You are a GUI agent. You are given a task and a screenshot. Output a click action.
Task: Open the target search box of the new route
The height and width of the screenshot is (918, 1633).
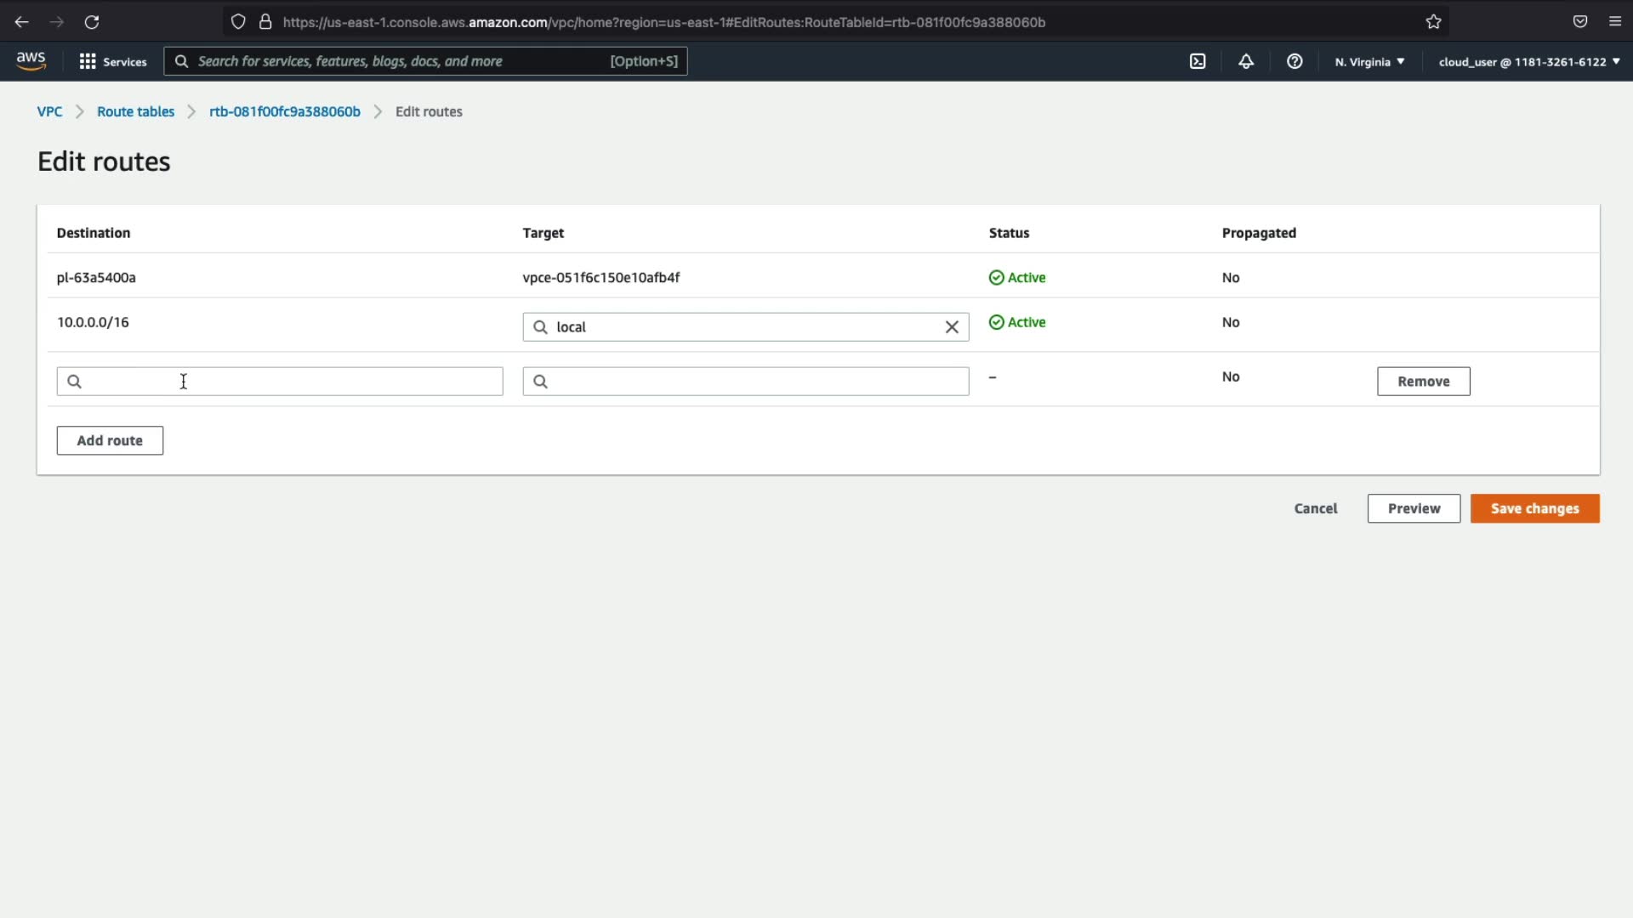pyautogui.click(x=746, y=382)
